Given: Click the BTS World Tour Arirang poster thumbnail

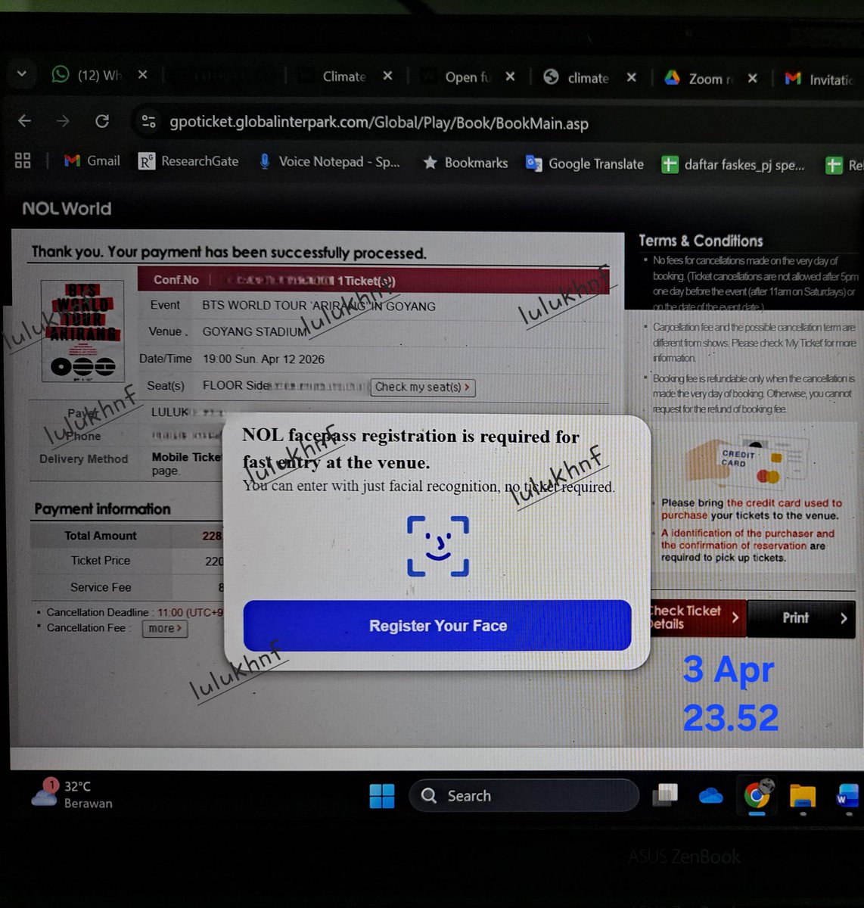Looking at the screenshot, I should coord(82,331).
